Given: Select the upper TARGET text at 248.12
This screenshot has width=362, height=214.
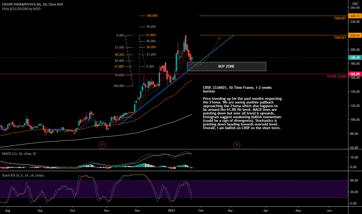Looking at the screenshot, I should (340, 18).
